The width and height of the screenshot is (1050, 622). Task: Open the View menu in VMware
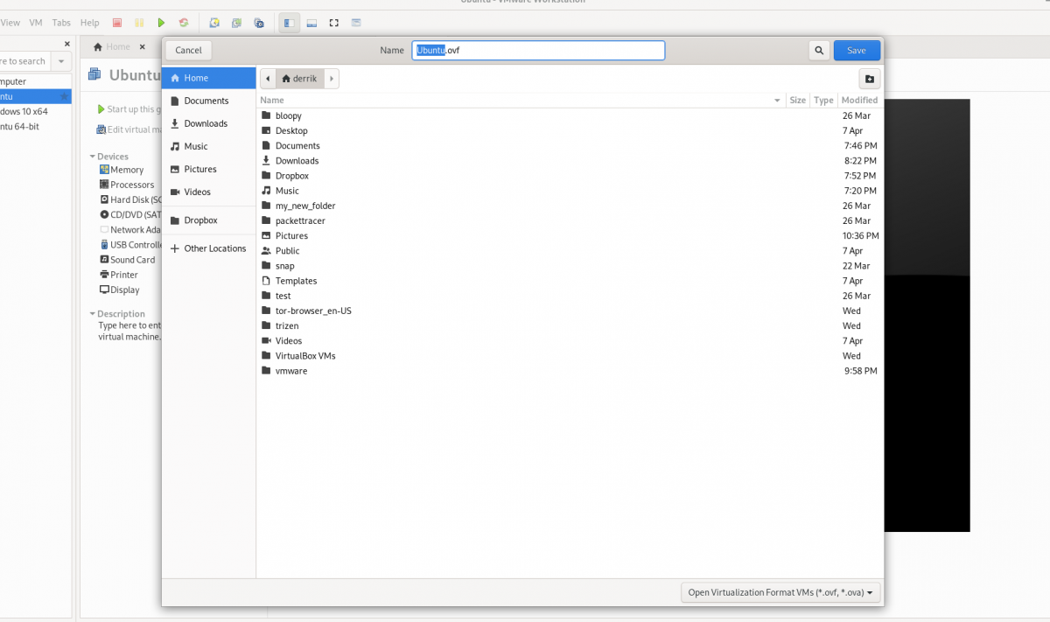(10, 23)
